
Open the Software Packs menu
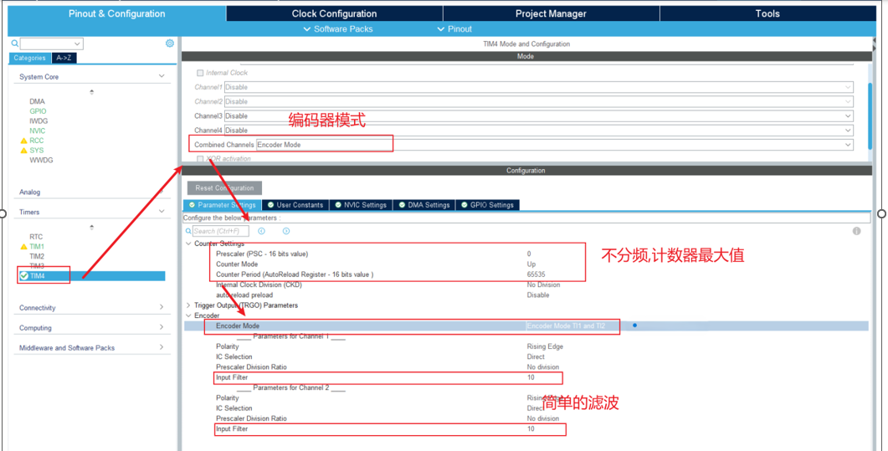coord(338,29)
